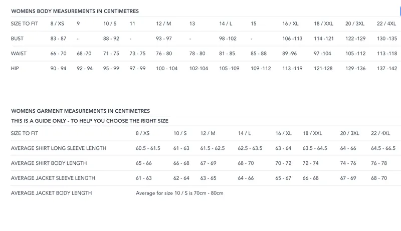401x231 pixels.
Task: Click the WAIST row label
Action: [x=19, y=54]
